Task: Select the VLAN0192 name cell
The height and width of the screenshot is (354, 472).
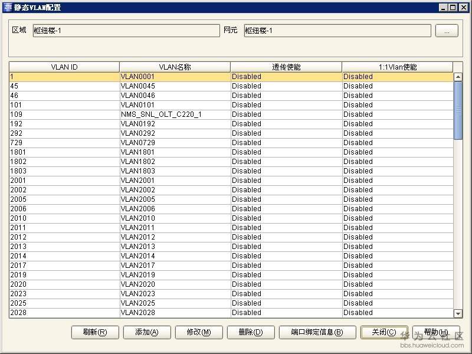Action: pyautogui.click(x=175, y=124)
